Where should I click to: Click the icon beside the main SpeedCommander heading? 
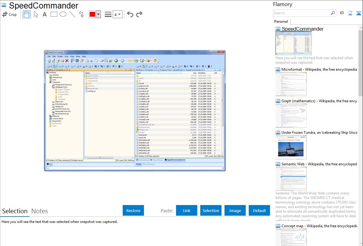[x=4, y=5]
